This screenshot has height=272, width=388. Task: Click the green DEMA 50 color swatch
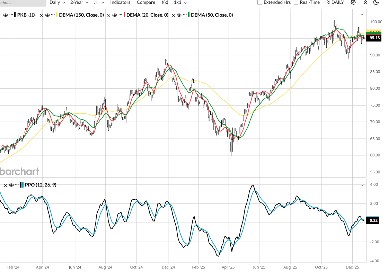[x=189, y=15]
